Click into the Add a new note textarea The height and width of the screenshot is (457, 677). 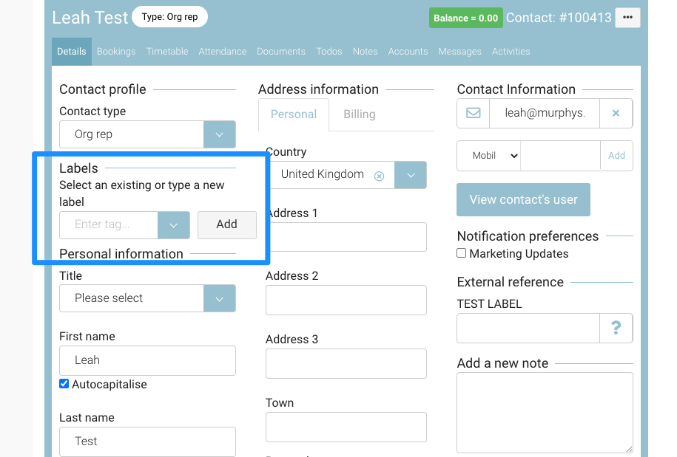coord(545,412)
